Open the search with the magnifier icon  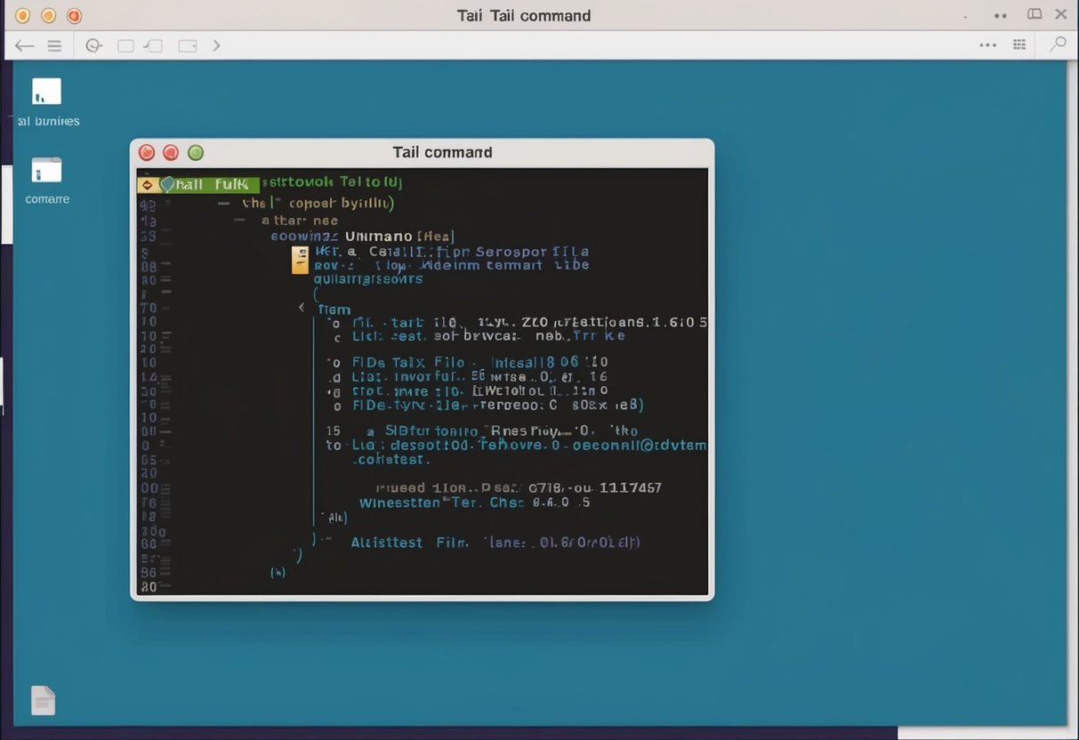pyautogui.click(x=1059, y=44)
